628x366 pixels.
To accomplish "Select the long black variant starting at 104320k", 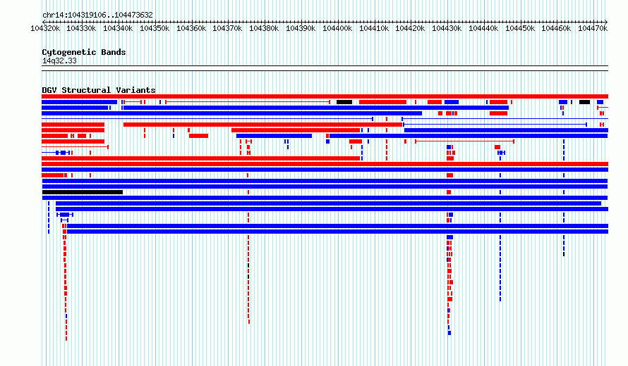I will 83,192.
